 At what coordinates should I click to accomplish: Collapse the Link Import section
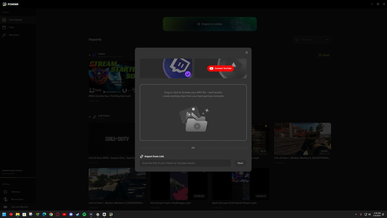tap(90, 117)
